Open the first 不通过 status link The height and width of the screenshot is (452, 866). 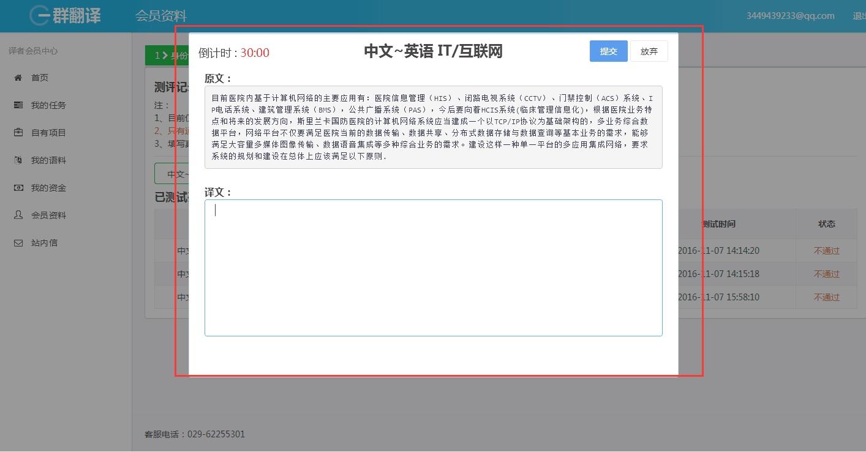(826, 250)
